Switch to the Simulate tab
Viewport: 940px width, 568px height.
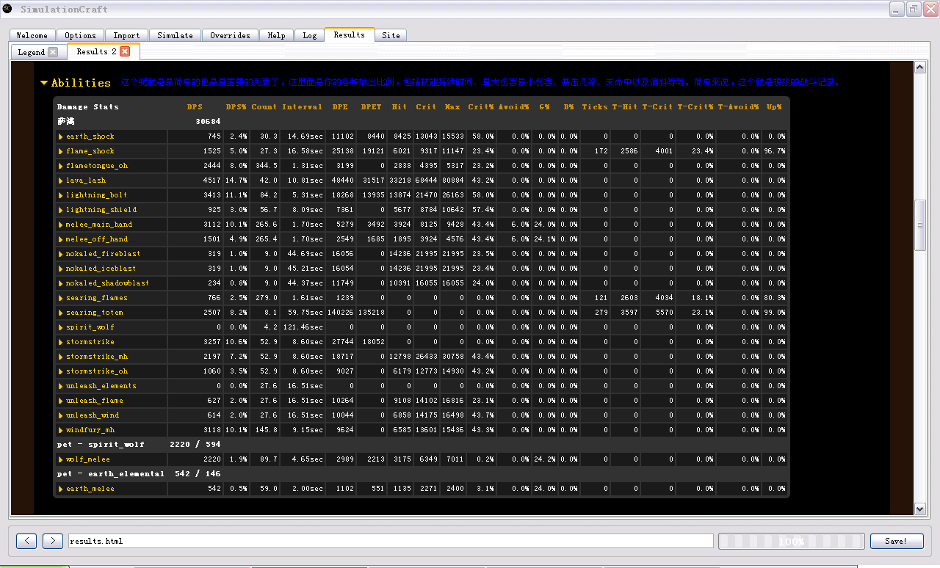(x=176, y=35)
